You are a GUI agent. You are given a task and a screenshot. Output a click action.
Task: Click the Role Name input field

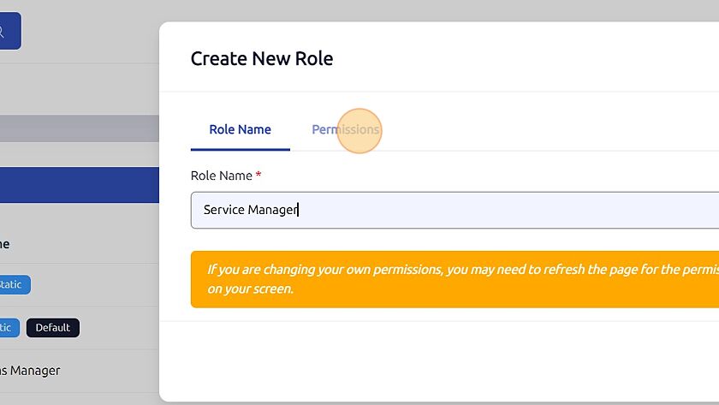(x=455, y=210)
